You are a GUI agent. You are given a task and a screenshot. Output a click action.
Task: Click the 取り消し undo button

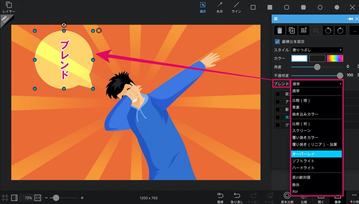237,198
